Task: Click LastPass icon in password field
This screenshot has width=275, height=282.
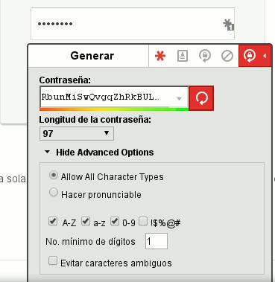Action: 229,25
